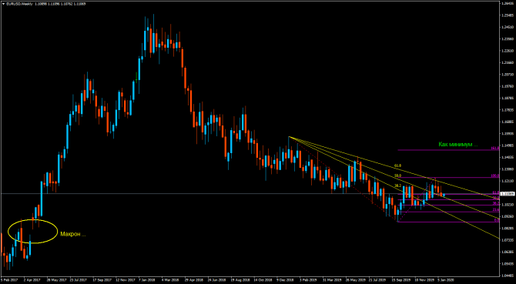Screen dimensions: 516x284
Task: Select the 61.8 yellow Fibonacci fan label
Action: point(398,165)
